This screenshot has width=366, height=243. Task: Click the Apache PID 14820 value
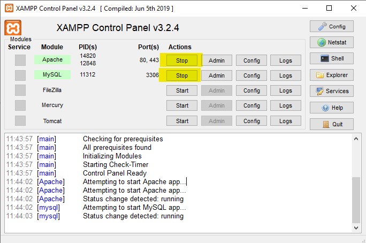[88, 56]
